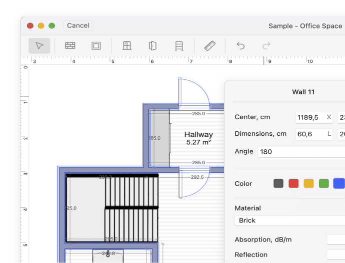Select the room rectangle tool
Screen dimensions: 345x263
pos(96,46)
